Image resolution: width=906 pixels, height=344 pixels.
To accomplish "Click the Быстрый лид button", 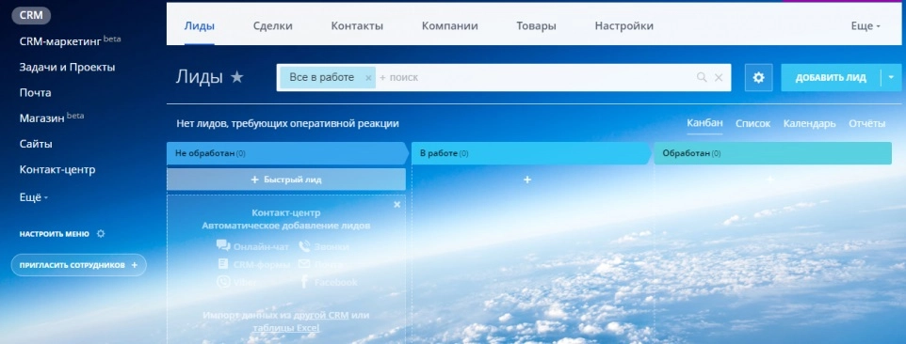I will pos(286,180).
